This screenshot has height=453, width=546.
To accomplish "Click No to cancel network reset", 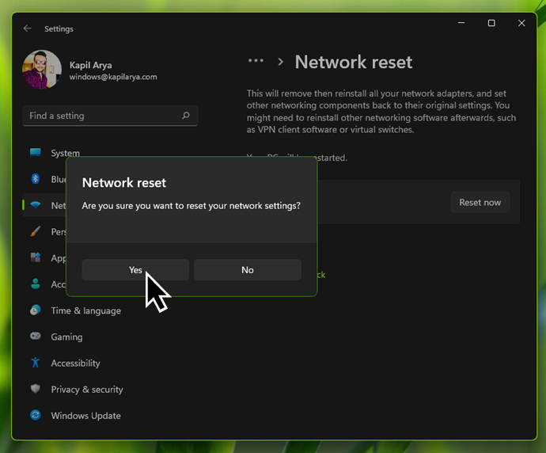I will (x=247, y=270).
